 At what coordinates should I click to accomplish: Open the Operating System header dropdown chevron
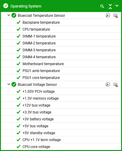117,6
